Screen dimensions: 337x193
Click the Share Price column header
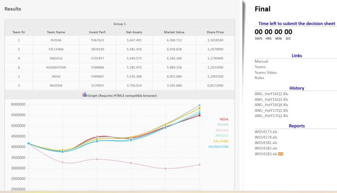coord(214,32)
